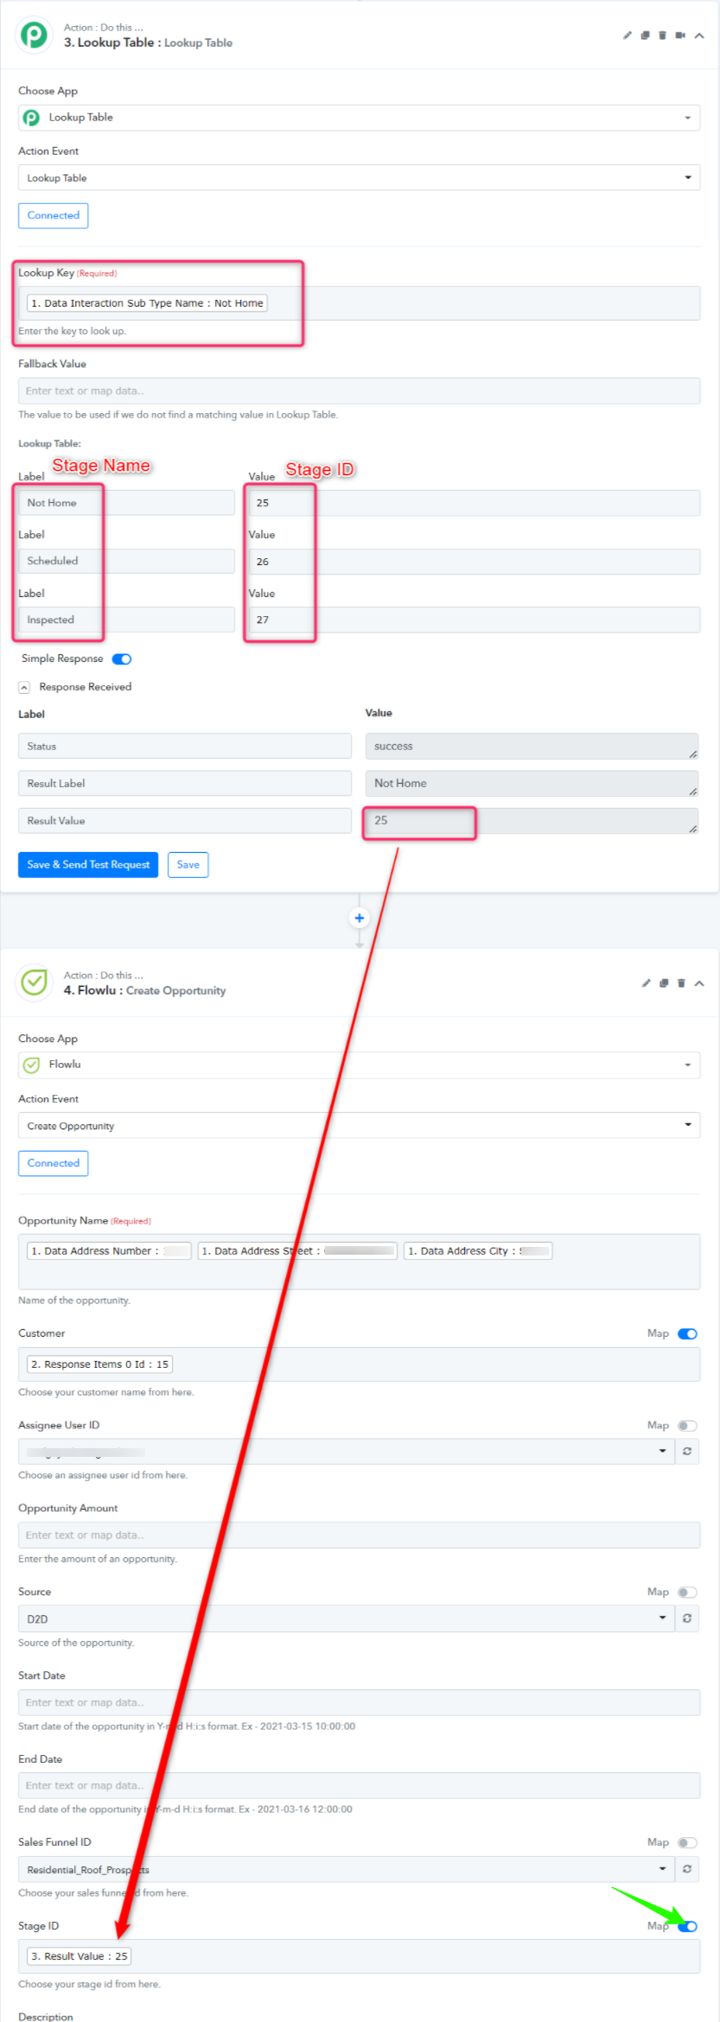Toggle the Map switch for Customer field
Screen dimensions: 720x2022
coord(687,1333)
